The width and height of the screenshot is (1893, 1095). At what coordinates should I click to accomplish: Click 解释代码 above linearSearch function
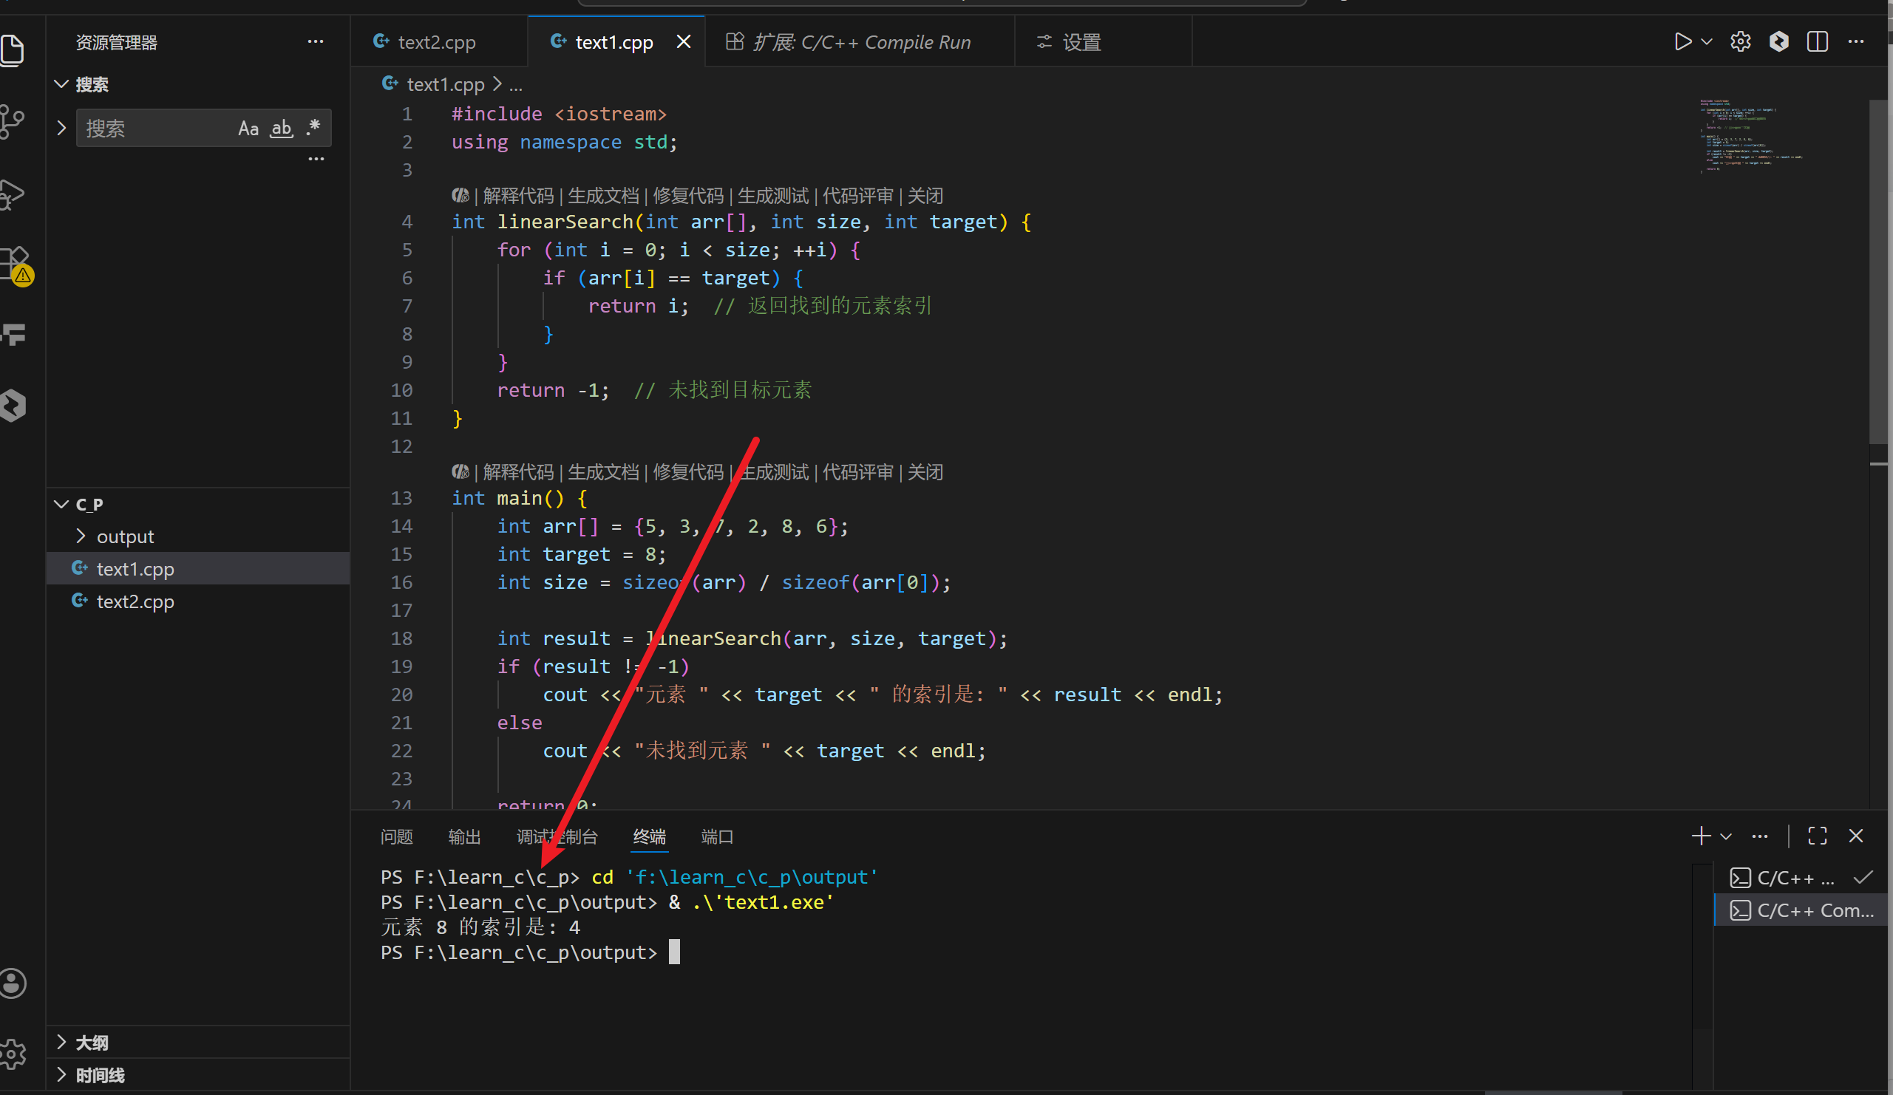point(517,196)
